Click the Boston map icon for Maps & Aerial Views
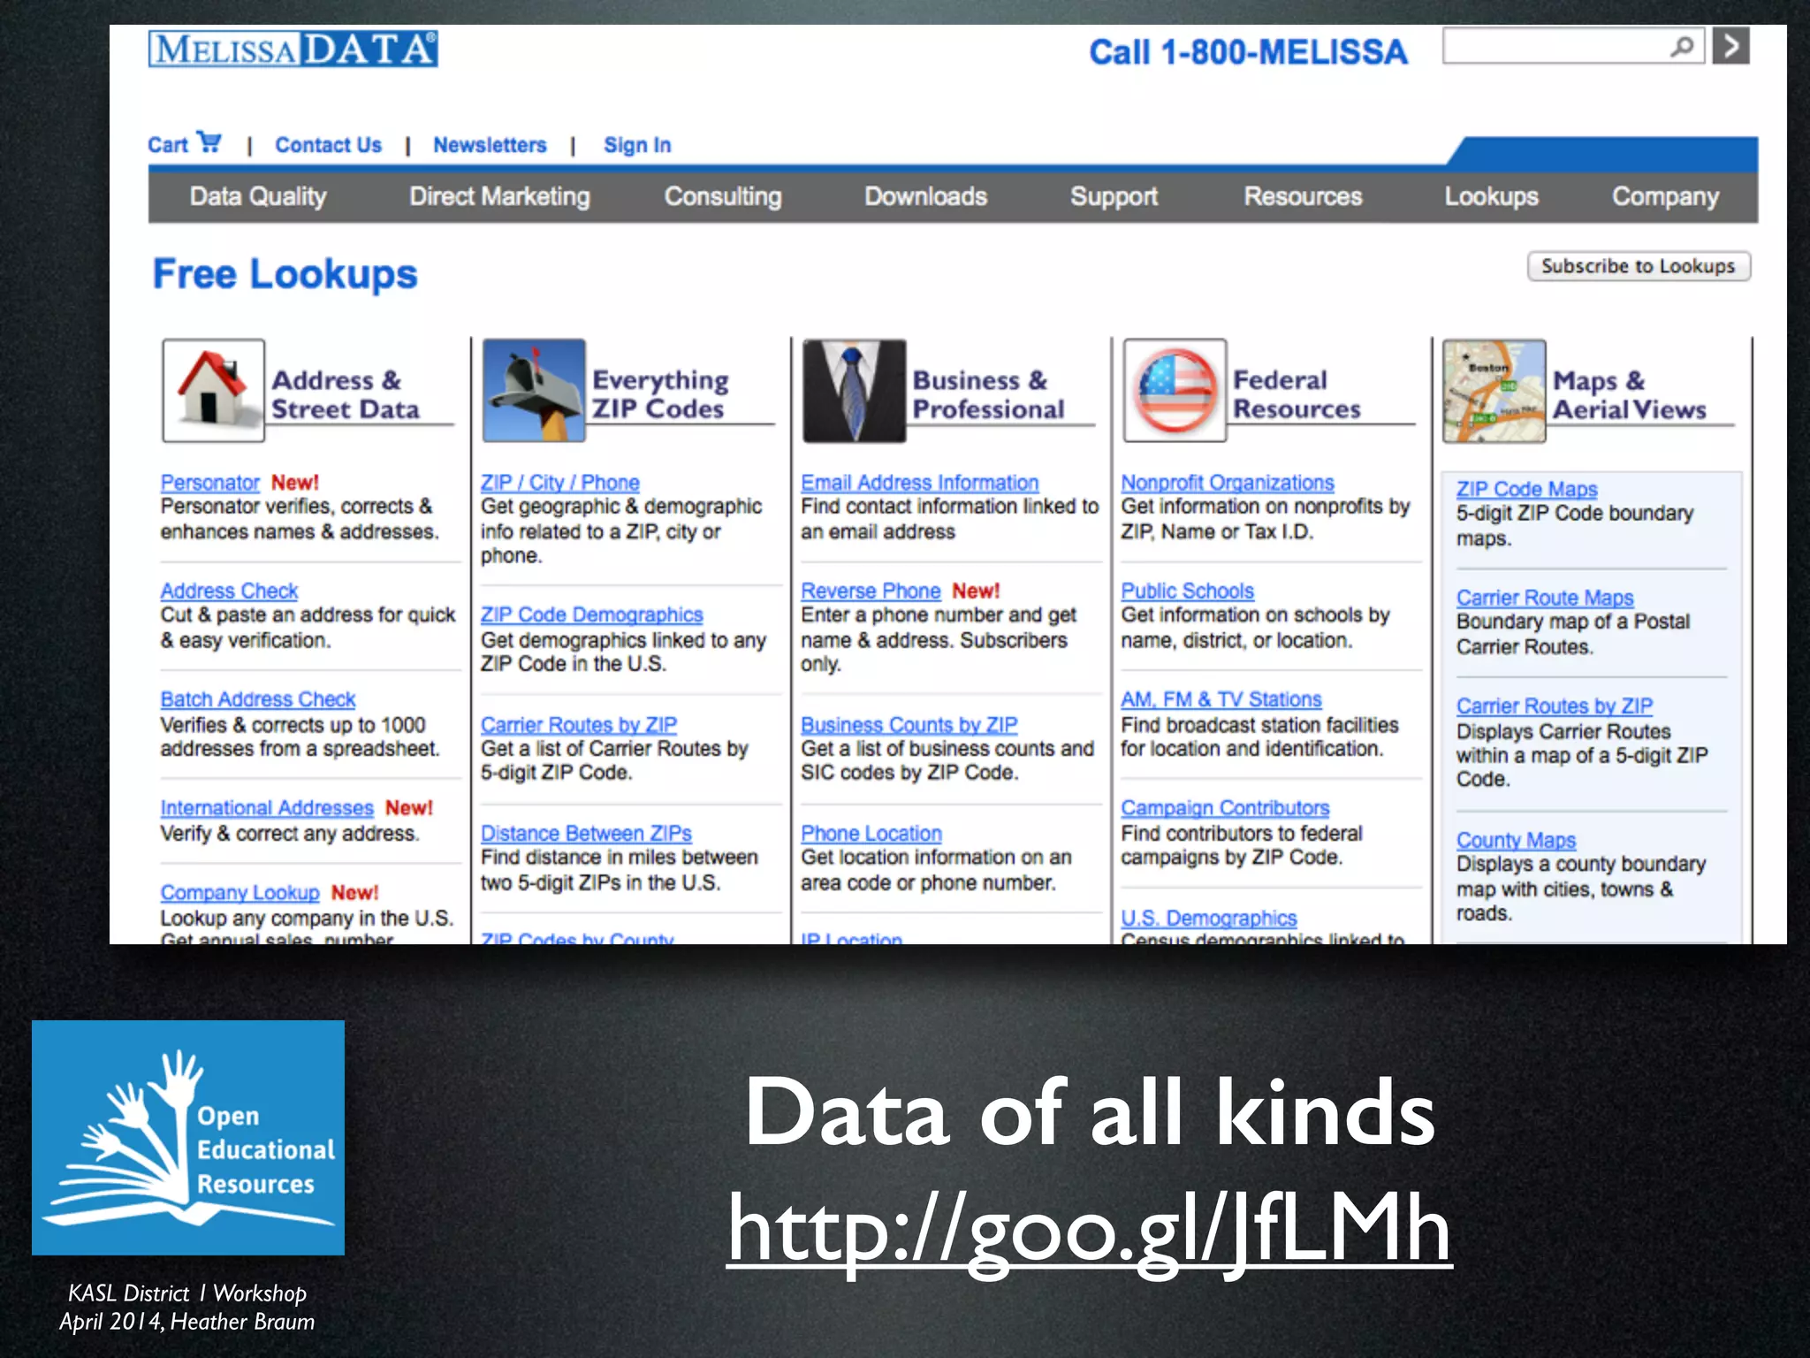 [1494, 390]
